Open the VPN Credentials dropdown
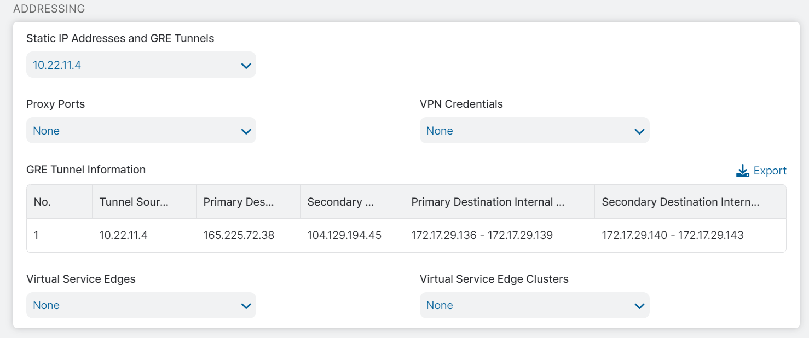The width and height of the screenshot is (809, 338). [534, 130]
